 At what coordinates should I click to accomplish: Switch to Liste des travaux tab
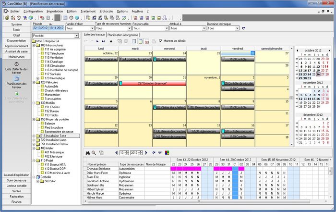(x=94, y=34)
